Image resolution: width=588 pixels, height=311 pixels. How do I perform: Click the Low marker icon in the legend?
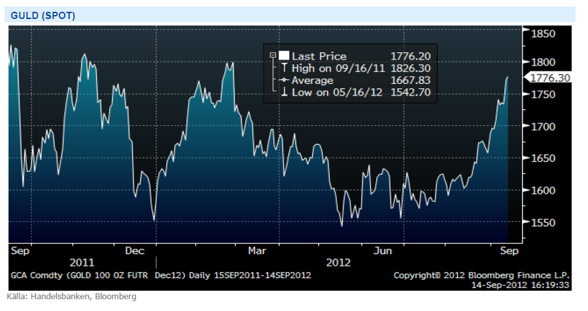coord(284,92)
